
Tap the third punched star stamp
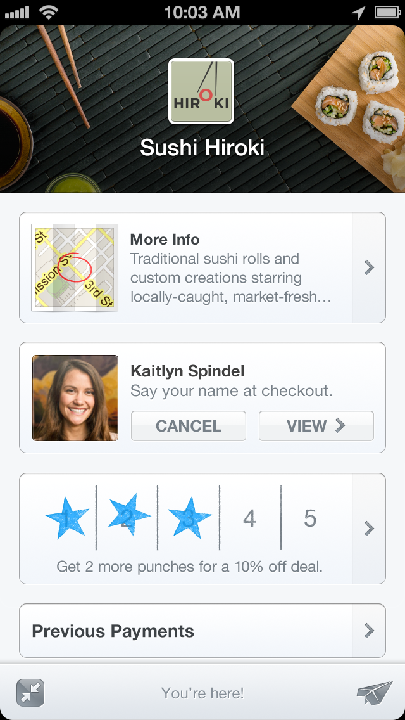[x=189, y=518]
